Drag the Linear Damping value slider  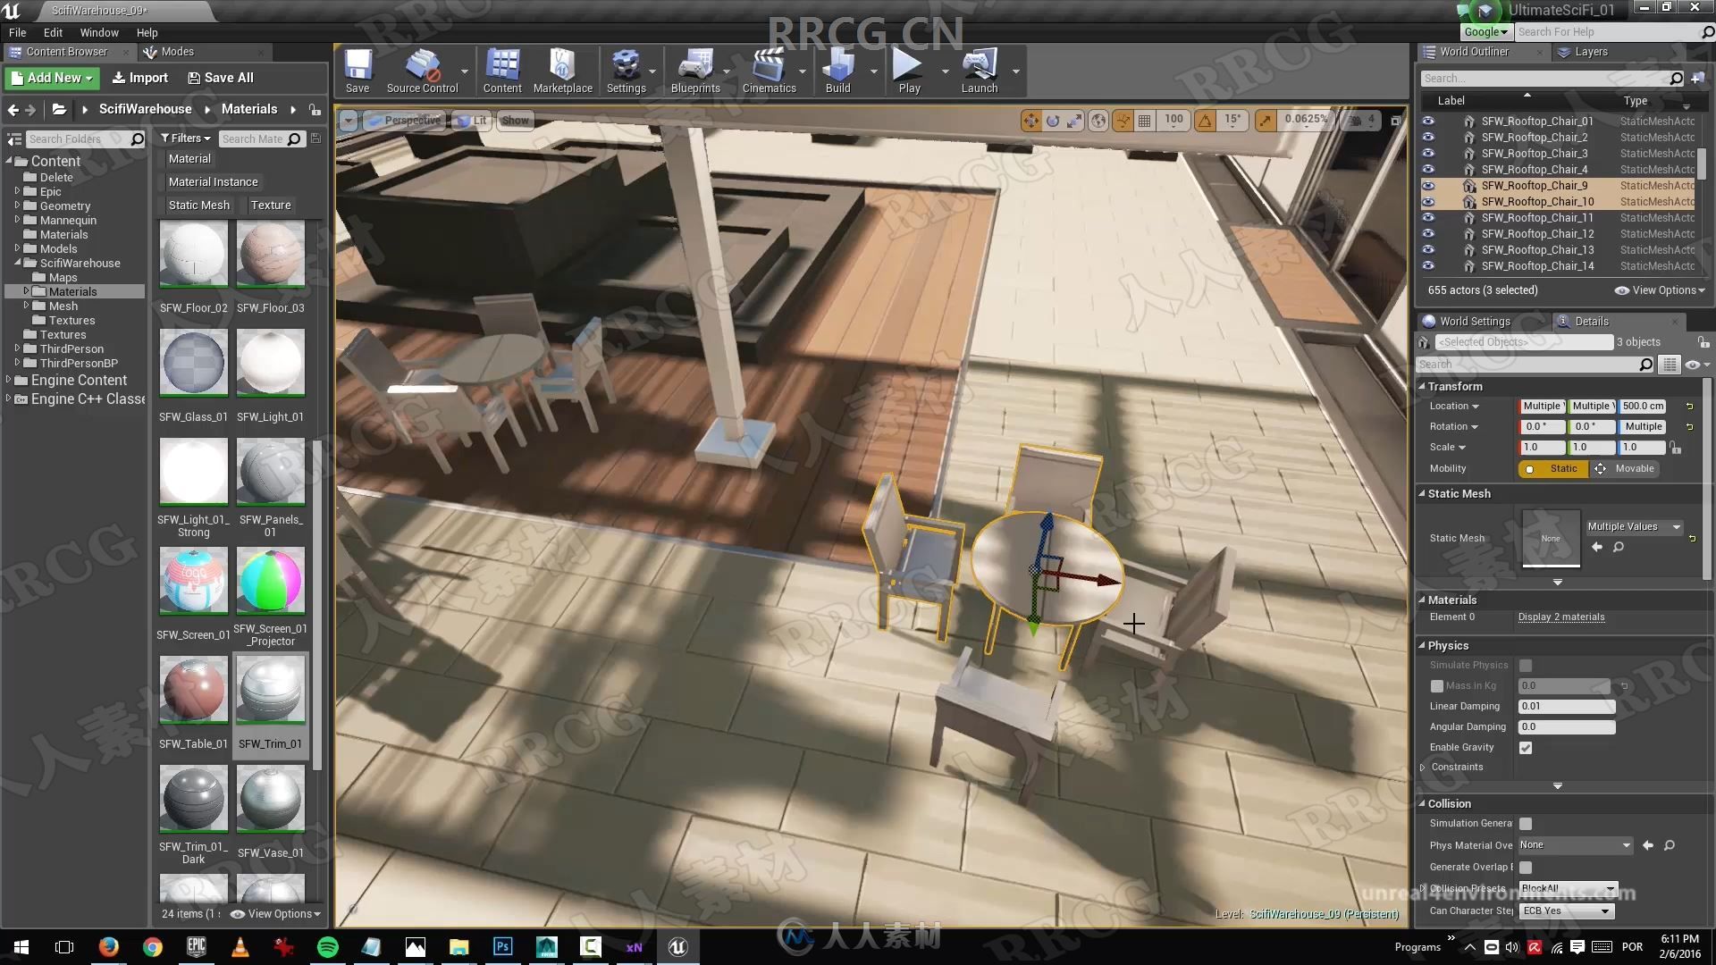tap(1567, 705)
